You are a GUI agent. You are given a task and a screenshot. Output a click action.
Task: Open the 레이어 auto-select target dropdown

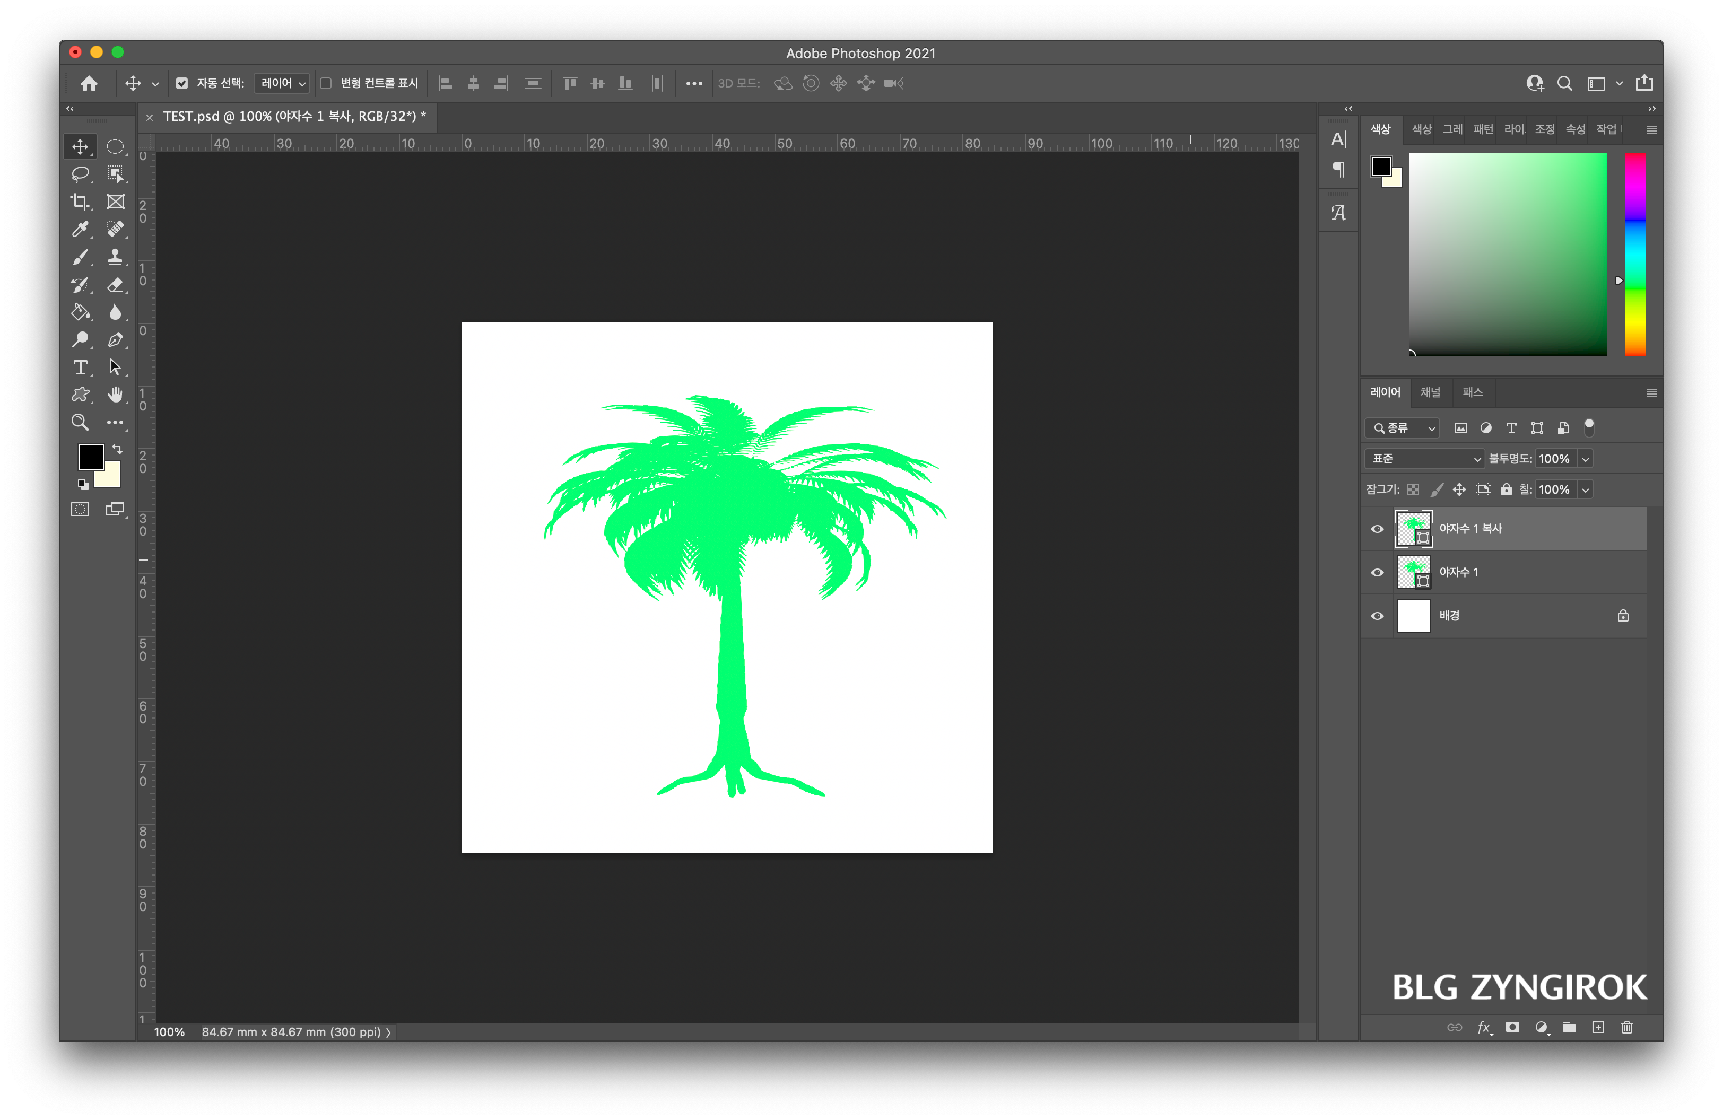click(282, 83)
